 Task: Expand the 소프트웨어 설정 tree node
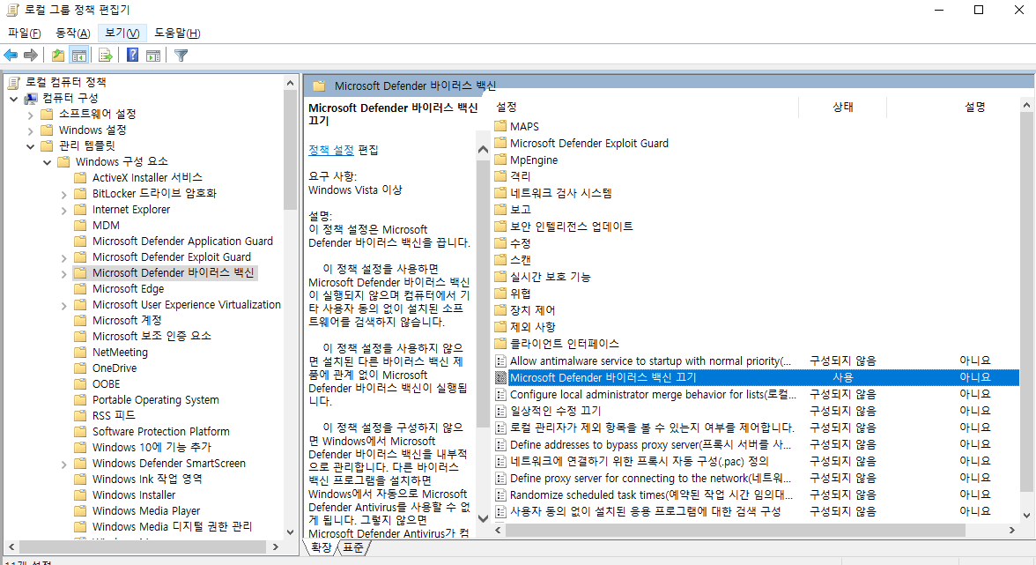coord(30,115)
